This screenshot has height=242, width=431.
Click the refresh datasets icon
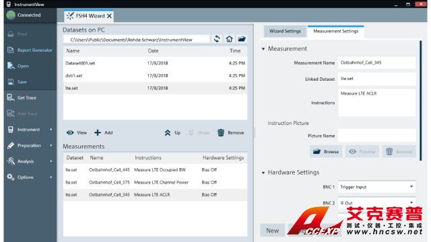(x=217, y=39)
